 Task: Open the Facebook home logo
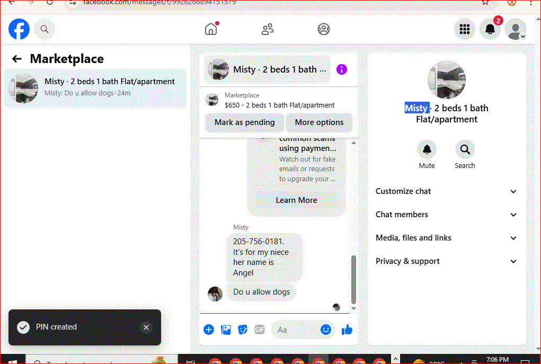click(19, 29)
